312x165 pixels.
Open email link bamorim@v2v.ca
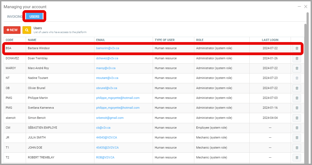tap(108, 48)
